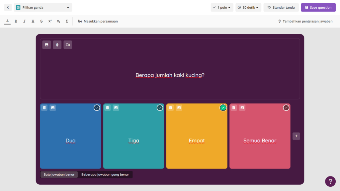Edit the Empat answer text
Image resolution: width=340 pixels, height=191 pixels.
pyautogui.click(x=197, y=141)
